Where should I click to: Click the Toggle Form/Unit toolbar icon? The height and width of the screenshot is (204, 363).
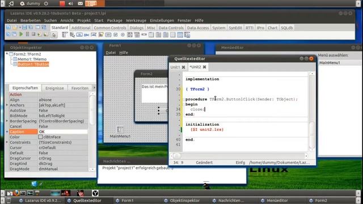(44, 27)
